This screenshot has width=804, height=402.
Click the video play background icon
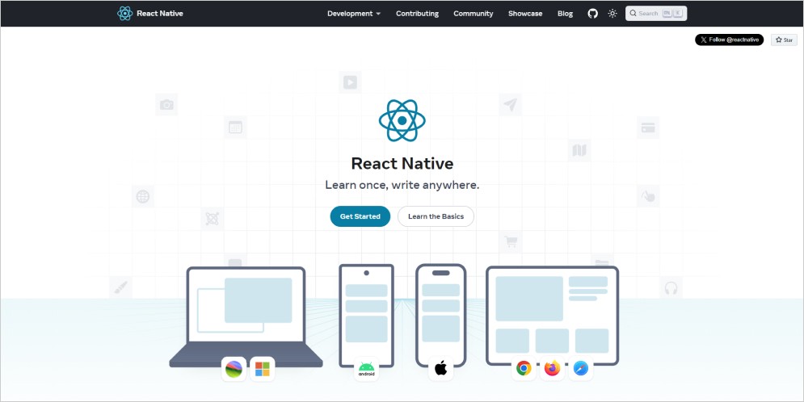(x=350, y=82)
